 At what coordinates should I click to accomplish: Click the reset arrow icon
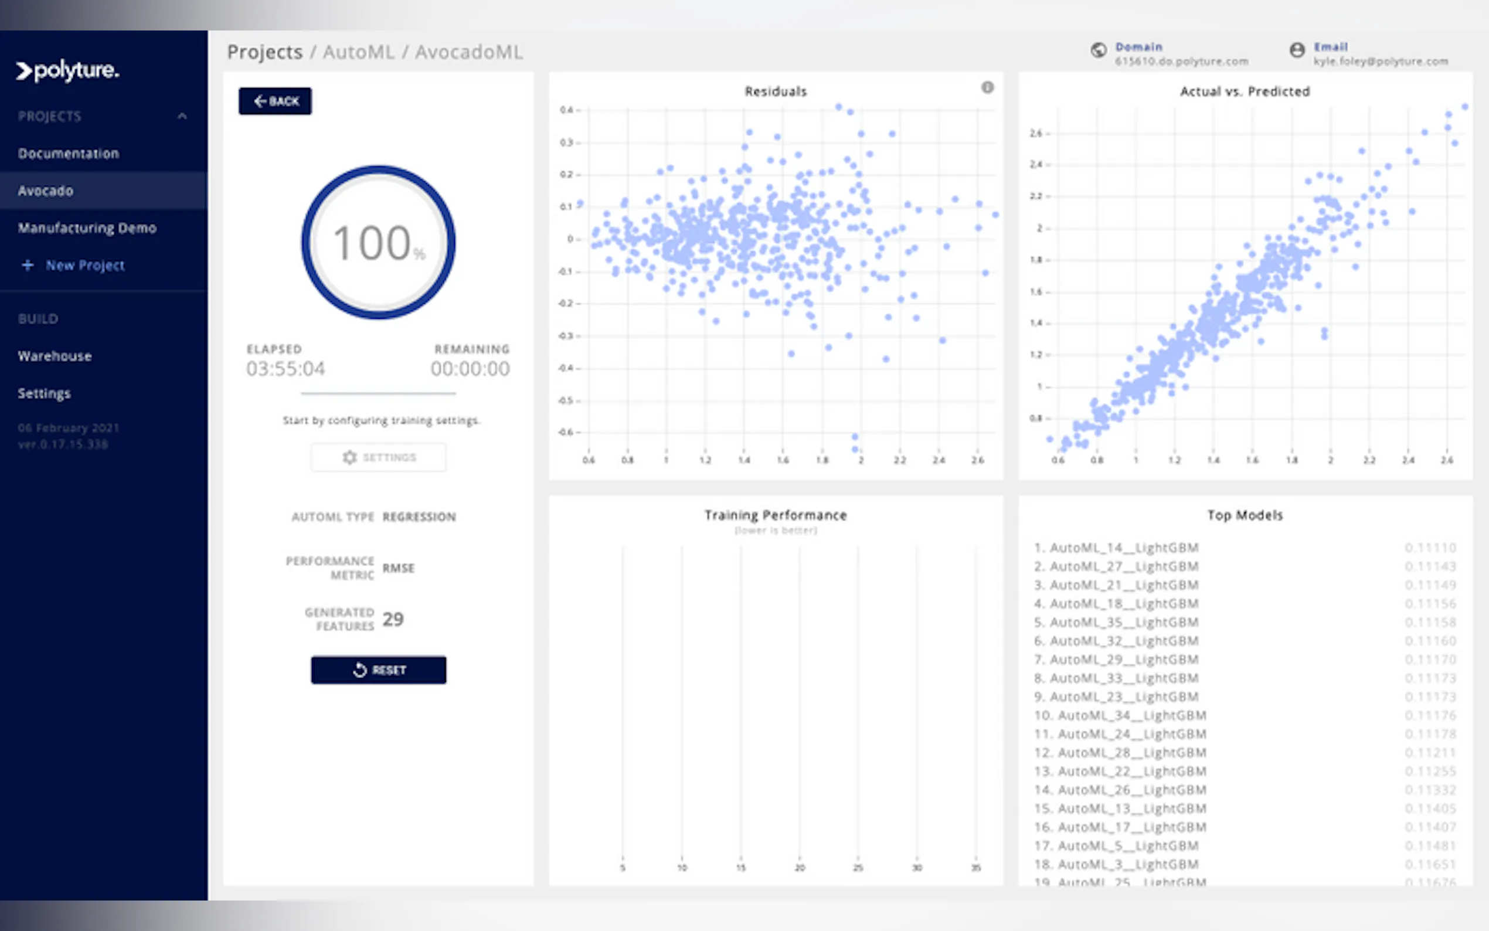360,670
